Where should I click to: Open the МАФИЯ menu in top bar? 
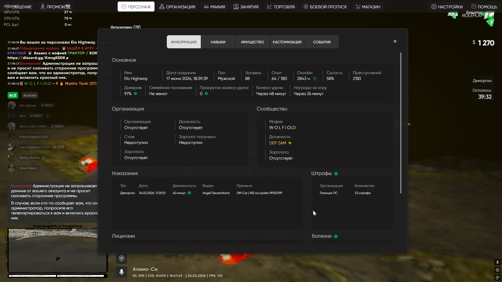(214, 7)
